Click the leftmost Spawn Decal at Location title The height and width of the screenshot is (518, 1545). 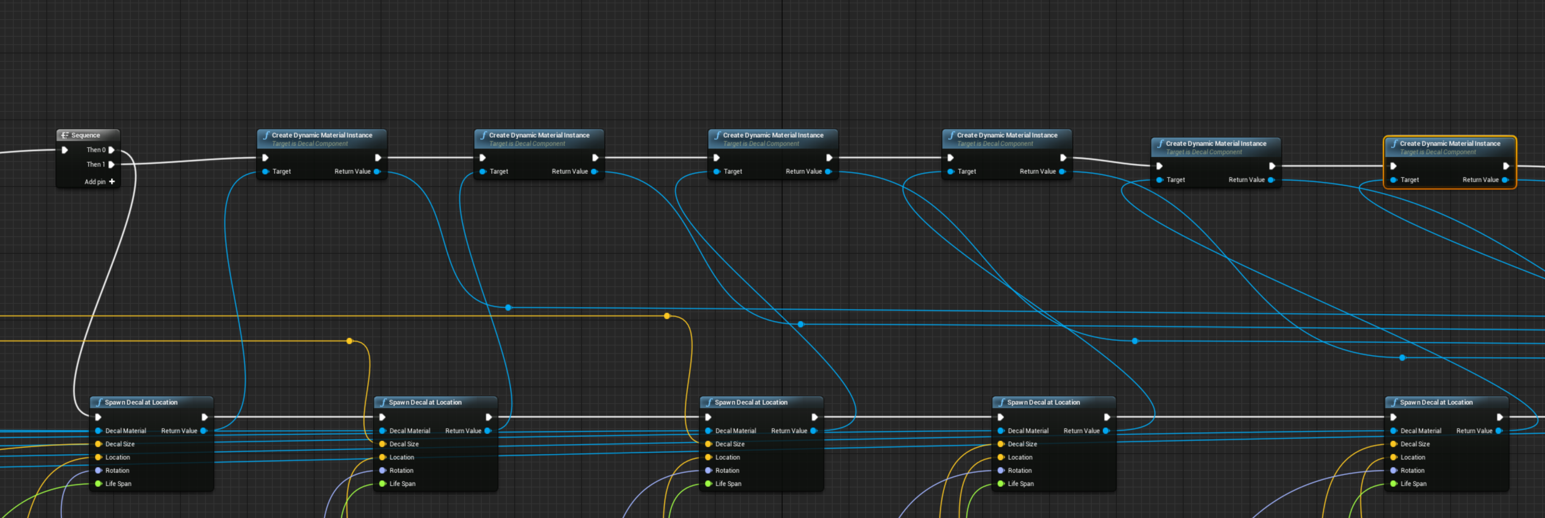pyautogui.click(x=141, y=403)
